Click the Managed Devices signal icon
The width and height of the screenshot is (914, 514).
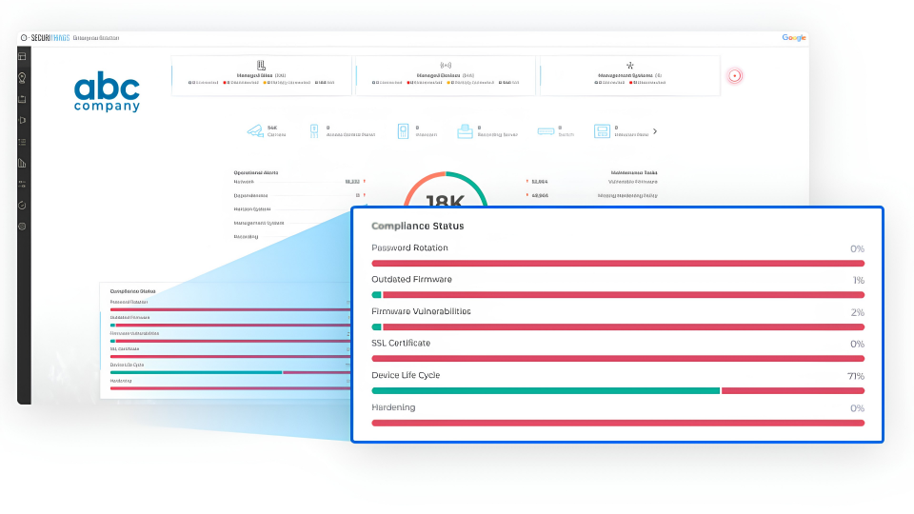[446, 66]
